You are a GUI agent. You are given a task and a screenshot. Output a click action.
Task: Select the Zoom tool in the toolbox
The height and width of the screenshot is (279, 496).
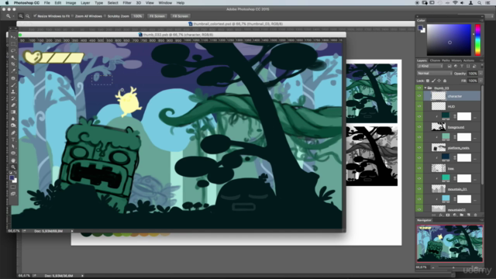point(13,167)
